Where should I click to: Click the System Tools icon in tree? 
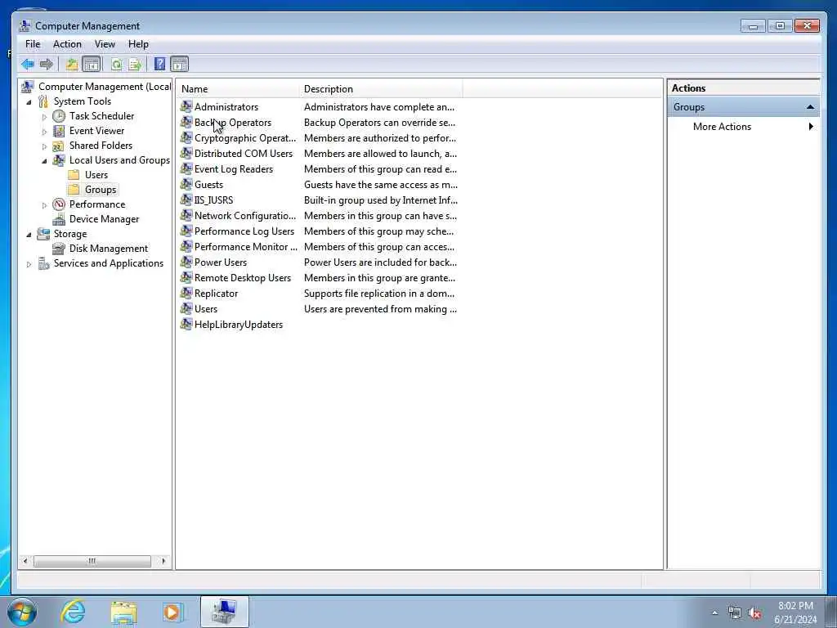click(x=43, y=101)
